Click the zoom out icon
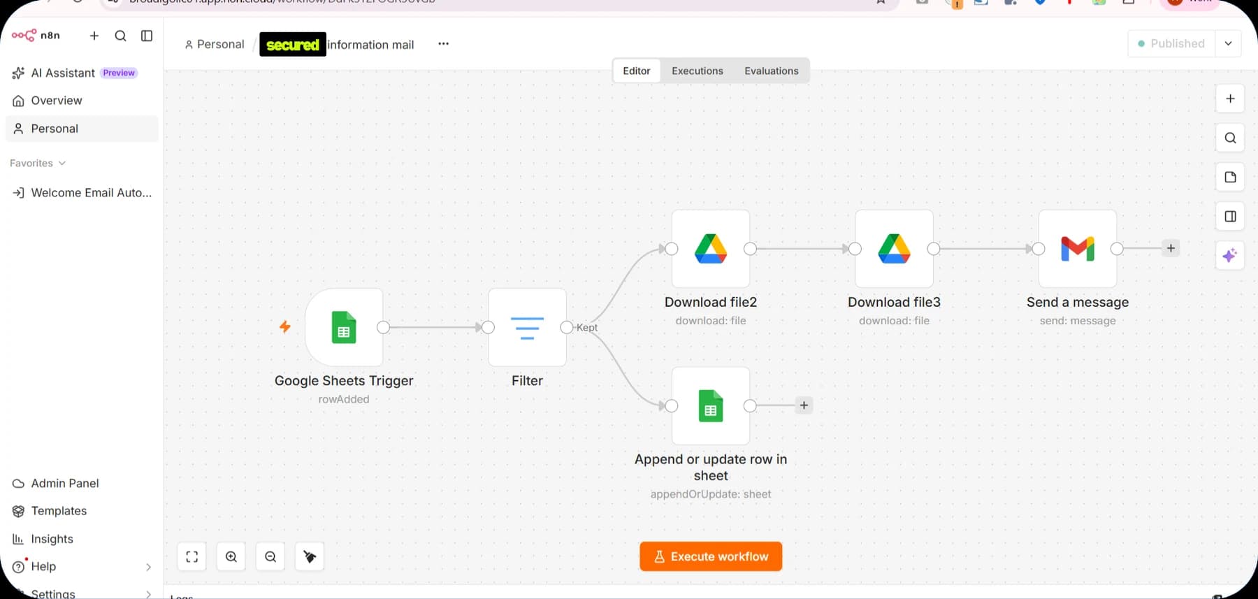This screenshot has height=599, width=1258. pos(270,556)
